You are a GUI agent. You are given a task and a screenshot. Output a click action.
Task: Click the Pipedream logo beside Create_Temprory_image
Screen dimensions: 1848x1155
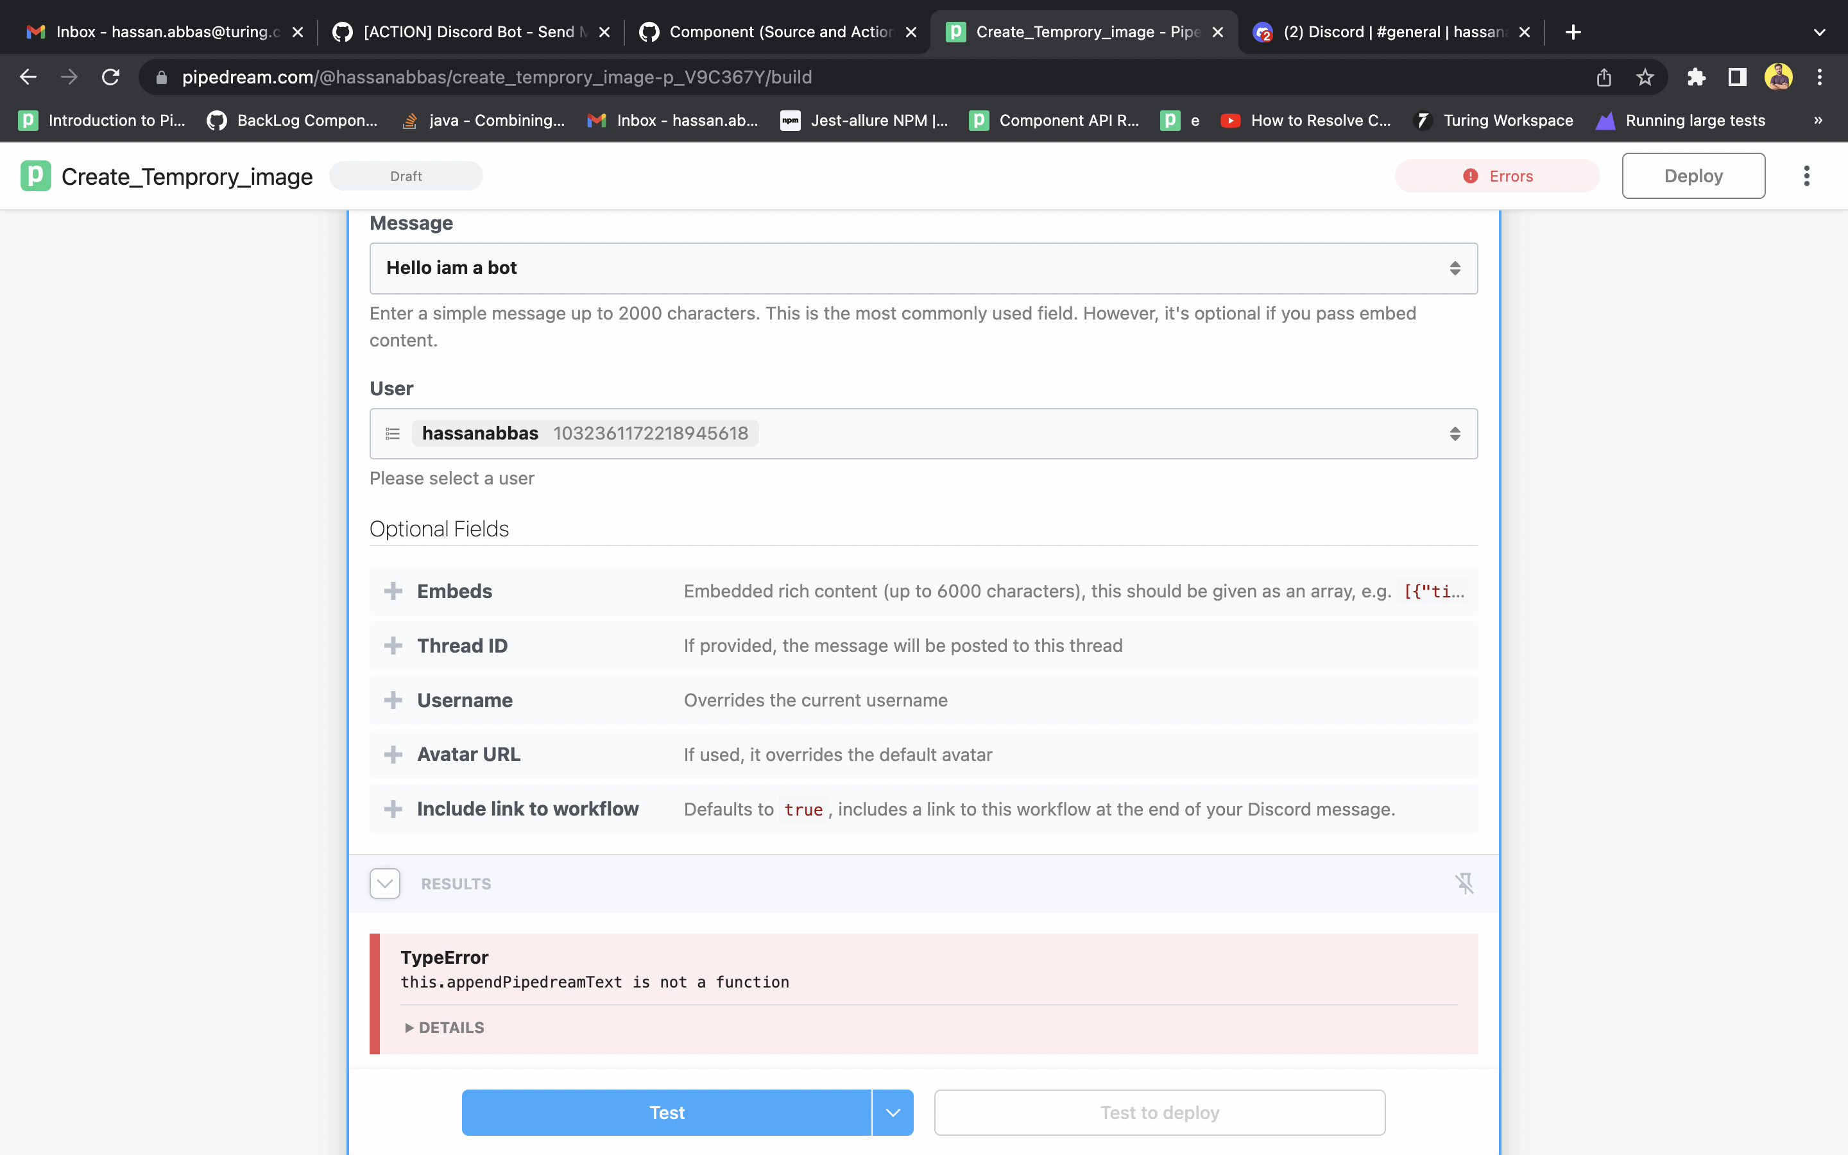[x=35, y=176]
